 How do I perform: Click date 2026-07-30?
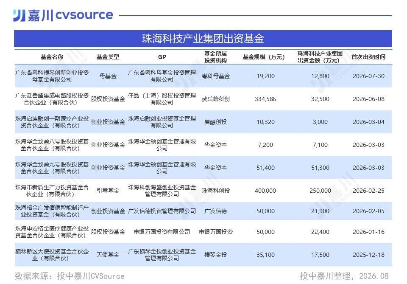click(368, 76)
